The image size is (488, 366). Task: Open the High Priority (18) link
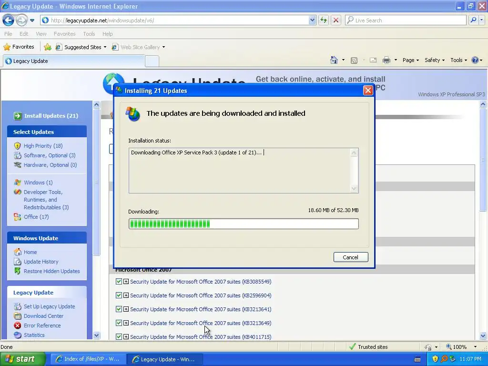43,146
